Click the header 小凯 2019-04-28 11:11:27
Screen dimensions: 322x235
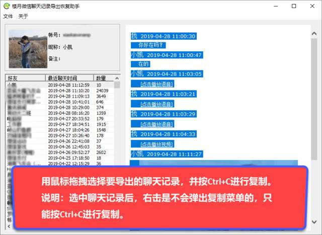pos(167,154)
